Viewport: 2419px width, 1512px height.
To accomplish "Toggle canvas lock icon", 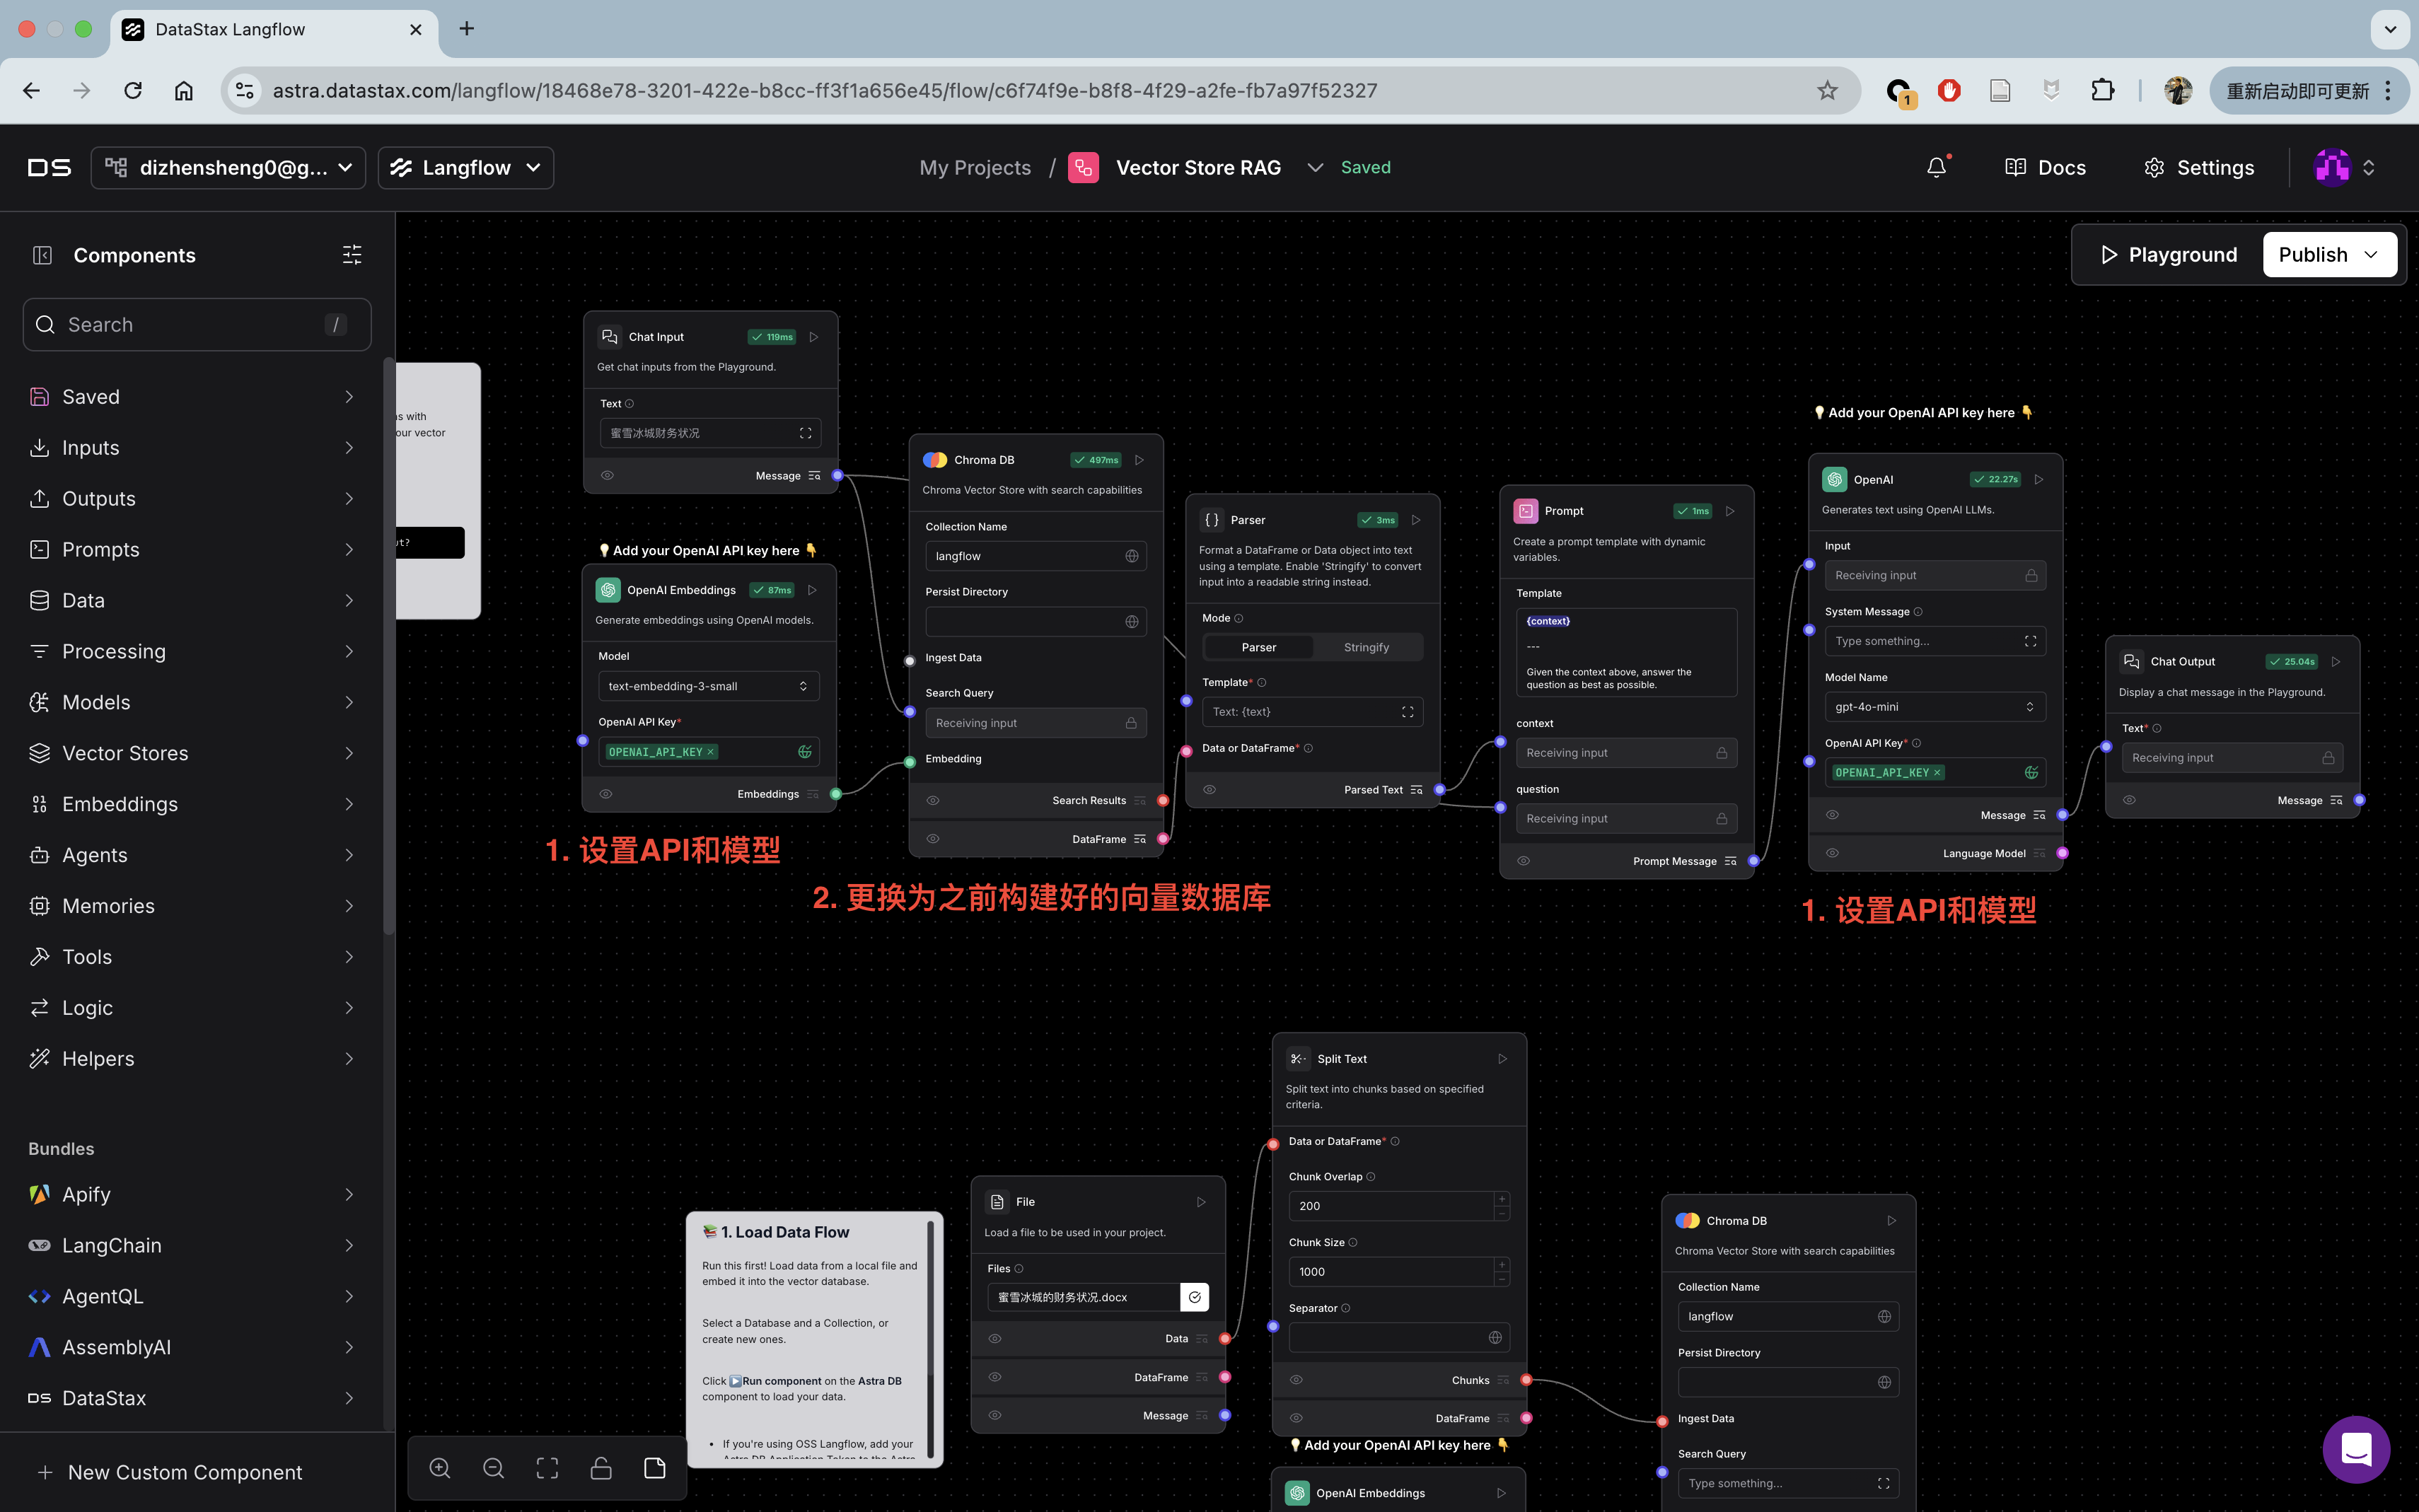I will (601, 1467).
